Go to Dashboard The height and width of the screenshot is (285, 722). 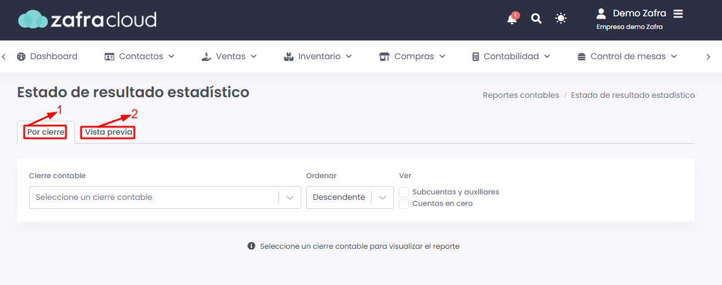(47, 56)
